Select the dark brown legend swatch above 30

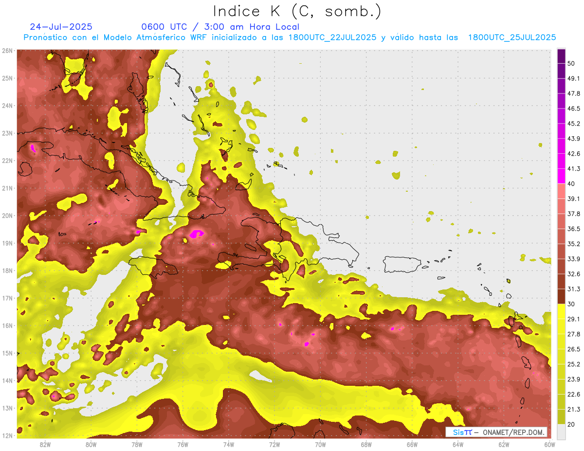pos(561,297)
